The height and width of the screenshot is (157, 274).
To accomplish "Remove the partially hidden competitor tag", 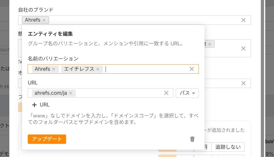I will (210, 44).
